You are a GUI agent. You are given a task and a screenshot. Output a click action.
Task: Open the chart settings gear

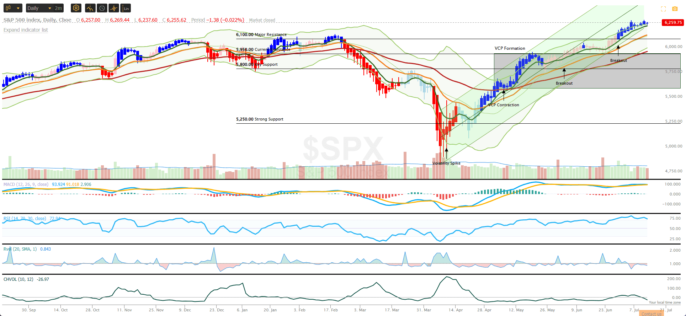coord(76,8)
